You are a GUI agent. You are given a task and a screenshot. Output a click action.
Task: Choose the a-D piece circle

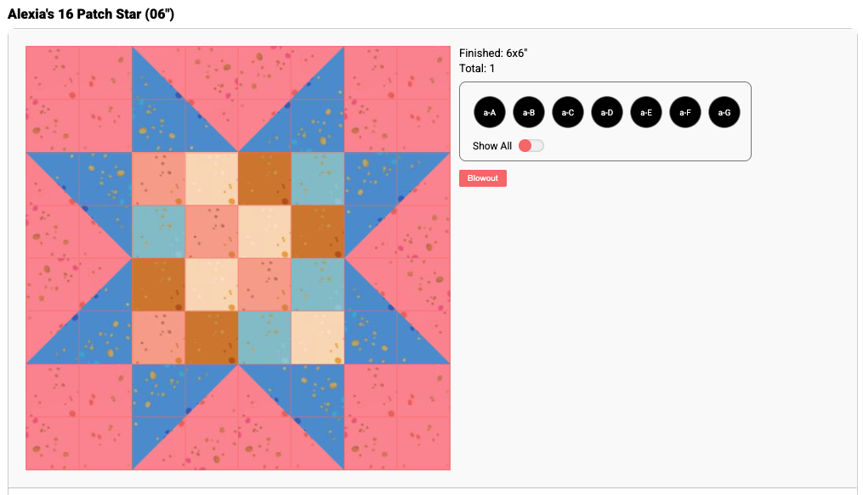pos(607,112)
